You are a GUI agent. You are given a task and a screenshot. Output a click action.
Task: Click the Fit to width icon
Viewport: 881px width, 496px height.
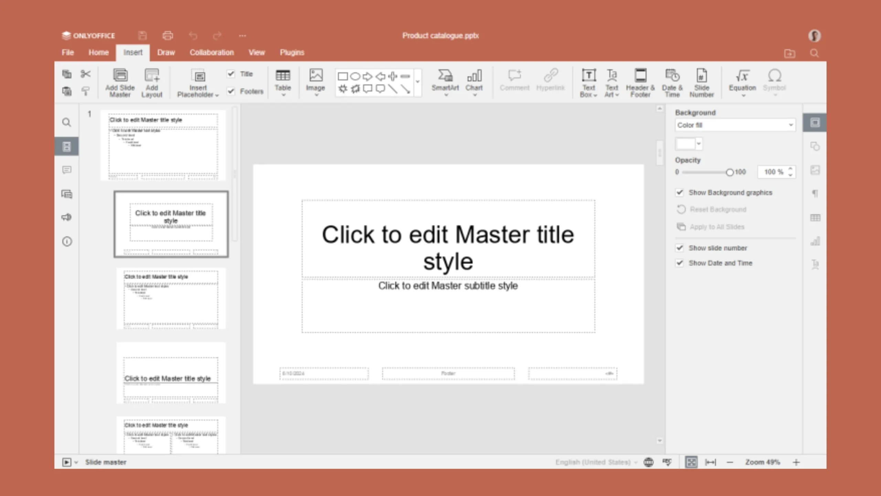point(710,462)
